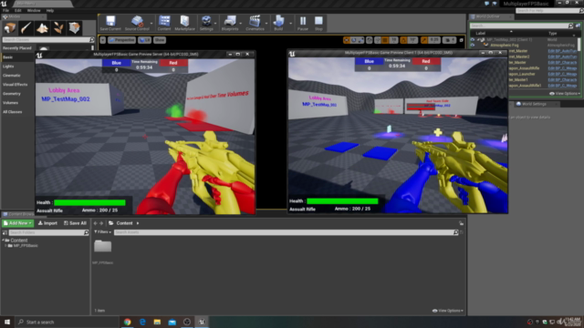Open the Source Control dropdown arrow
The image size is (584, 328).
coord(151,24)
